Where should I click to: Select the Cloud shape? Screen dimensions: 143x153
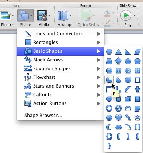click(119, 127)
